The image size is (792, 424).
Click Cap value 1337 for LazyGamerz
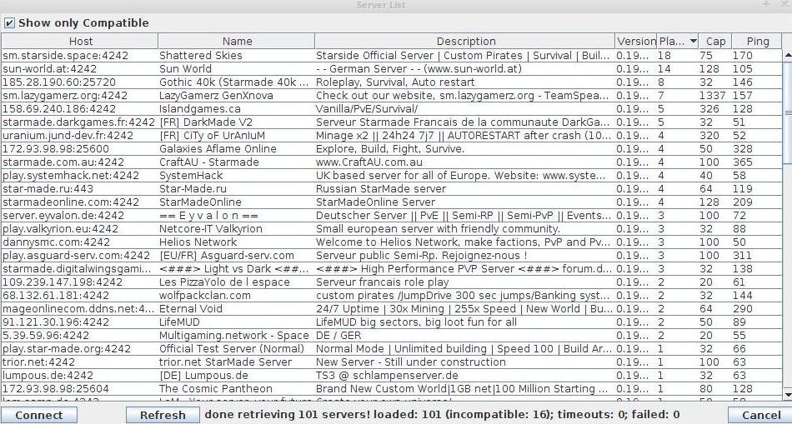[x=713, y=96]
